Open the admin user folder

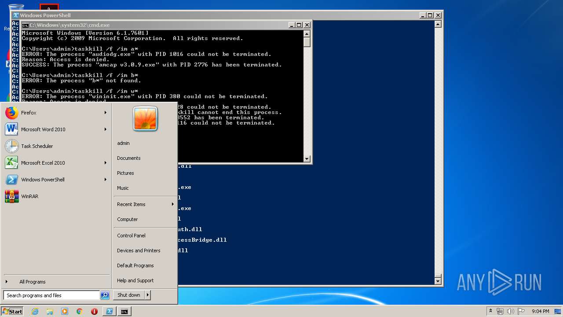point(123,143)
